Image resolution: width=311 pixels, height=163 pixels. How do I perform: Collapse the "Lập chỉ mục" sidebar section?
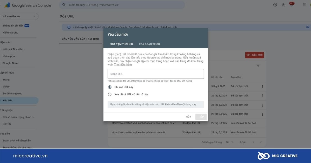coord(7,73)
